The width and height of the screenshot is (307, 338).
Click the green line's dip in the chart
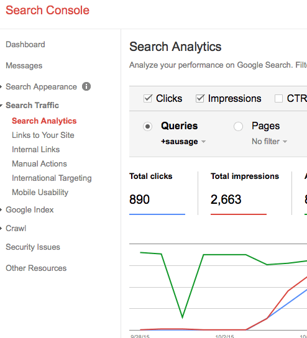(182, 317)
